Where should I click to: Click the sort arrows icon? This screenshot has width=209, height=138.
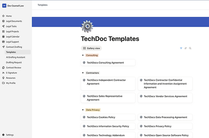(185, 48)
